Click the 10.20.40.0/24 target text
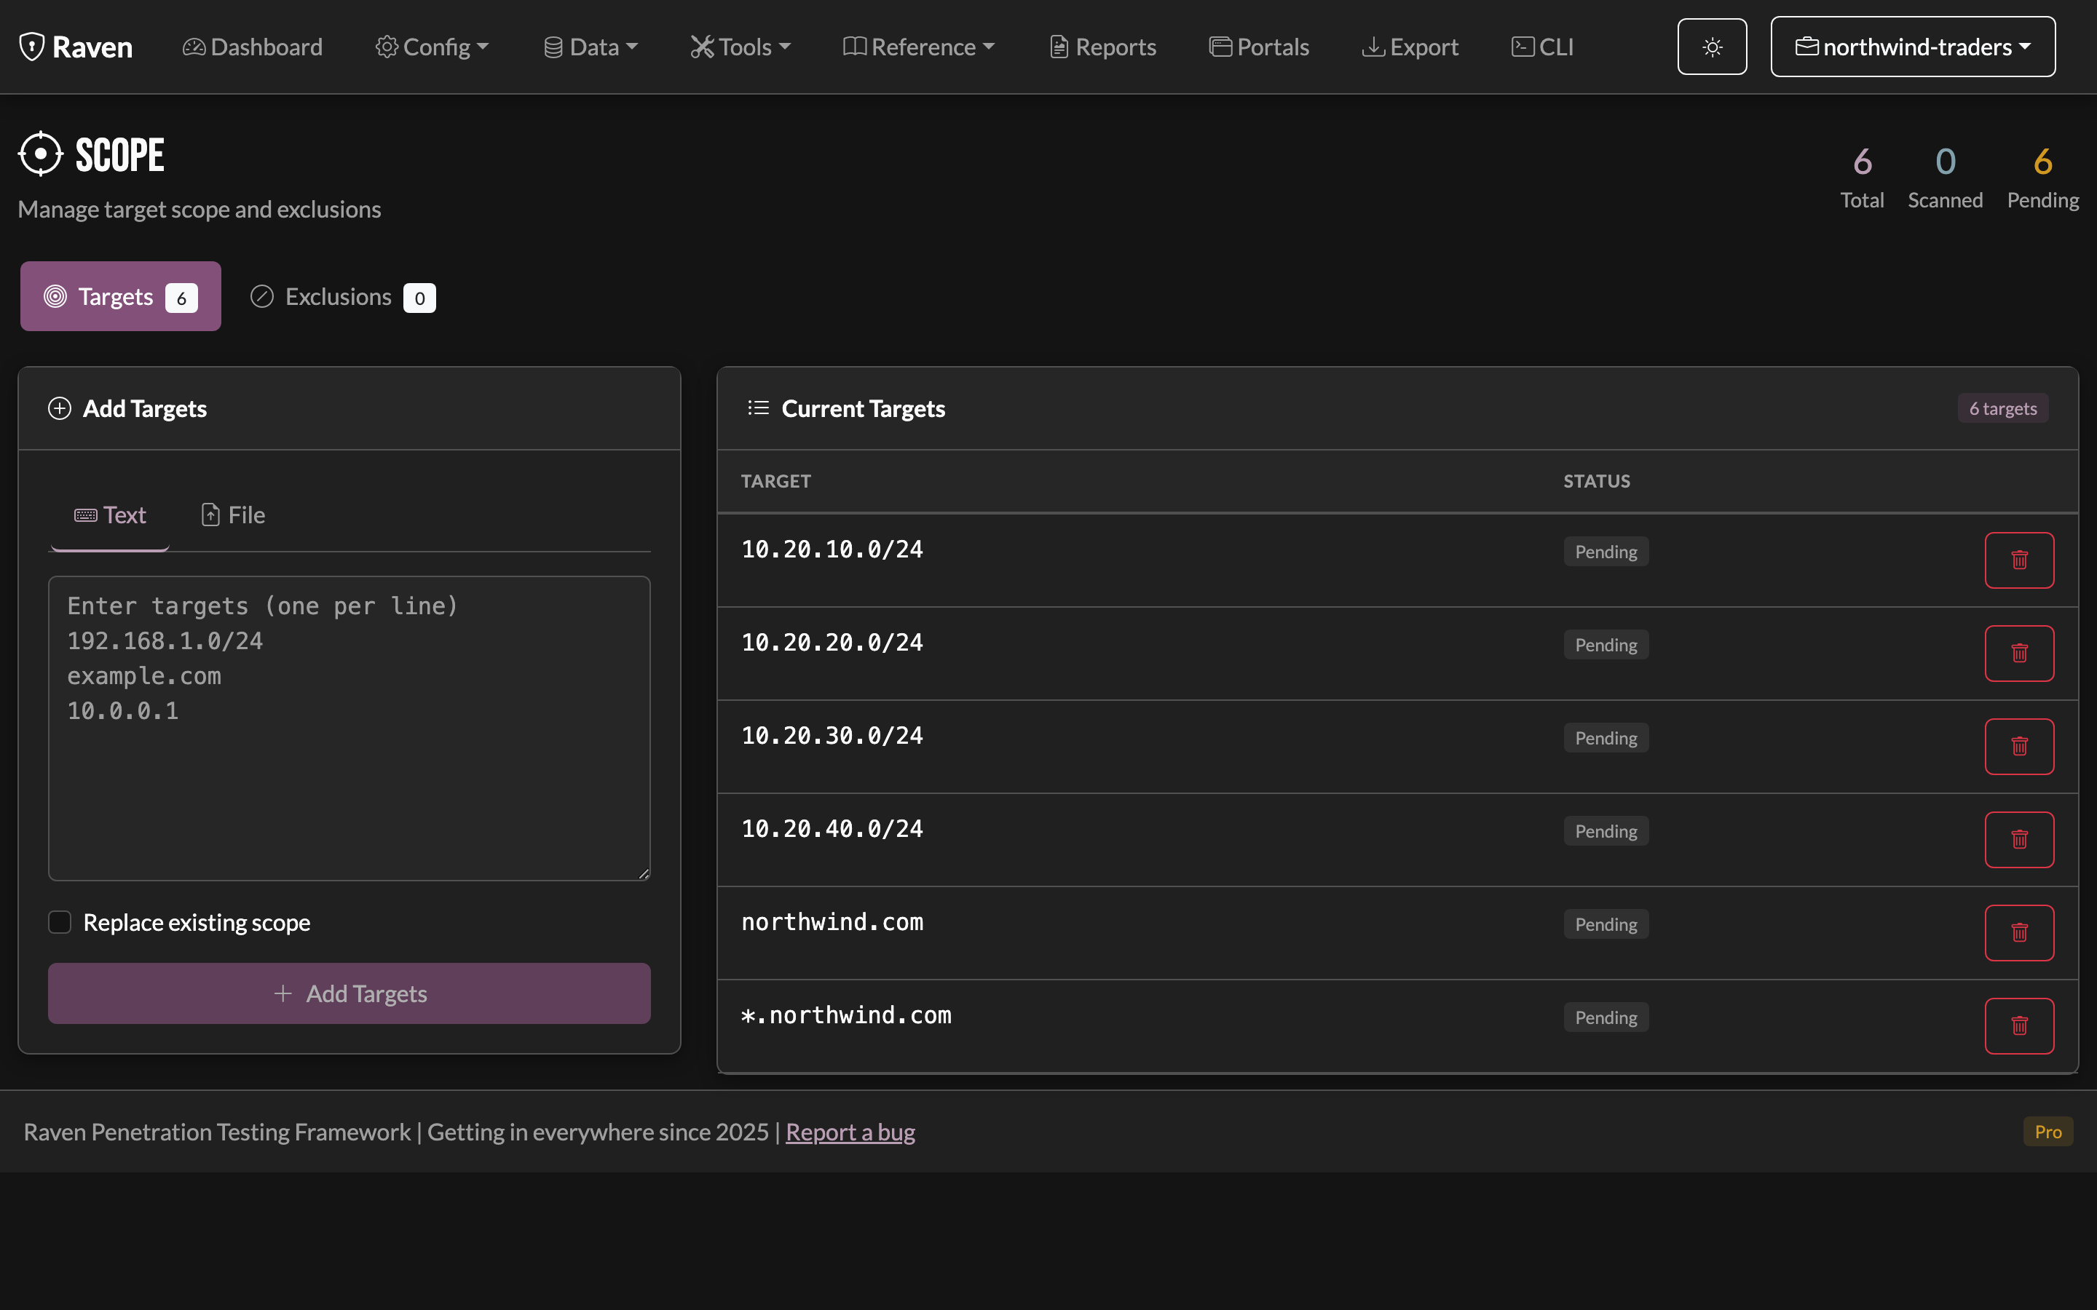Viewport: 2097px width, 1310px height. click(x=832, y=829)
